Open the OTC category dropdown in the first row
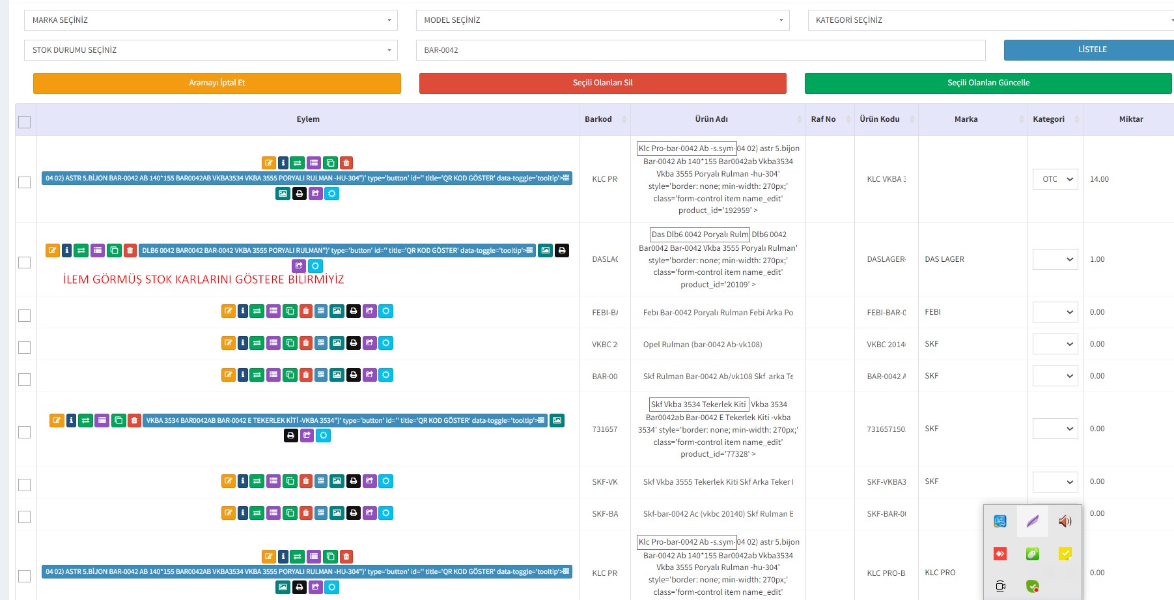This screenshot has height=600, width=1174. (x=1055, y=179)
